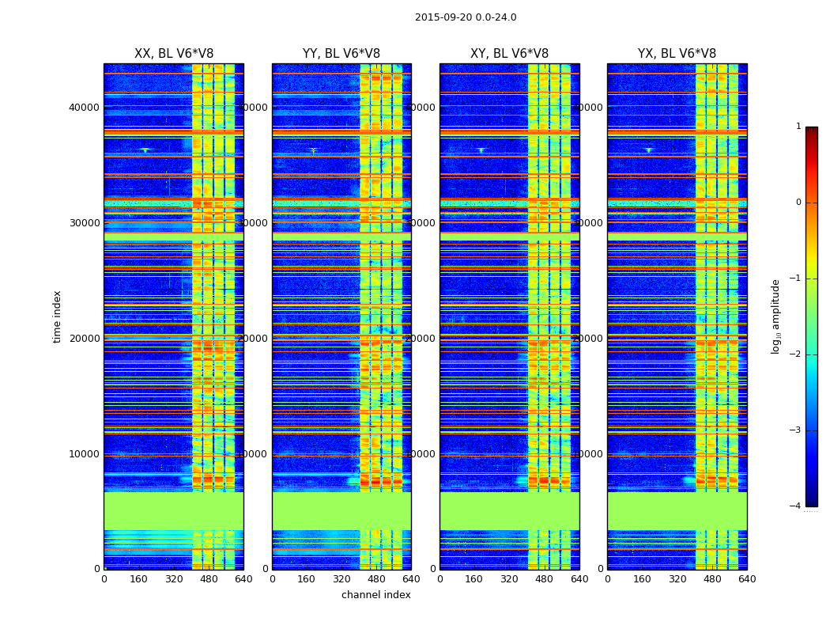Click the figure title 2015-09-20 0.0-24.0
830x633 pixels.
pos(466,17)
